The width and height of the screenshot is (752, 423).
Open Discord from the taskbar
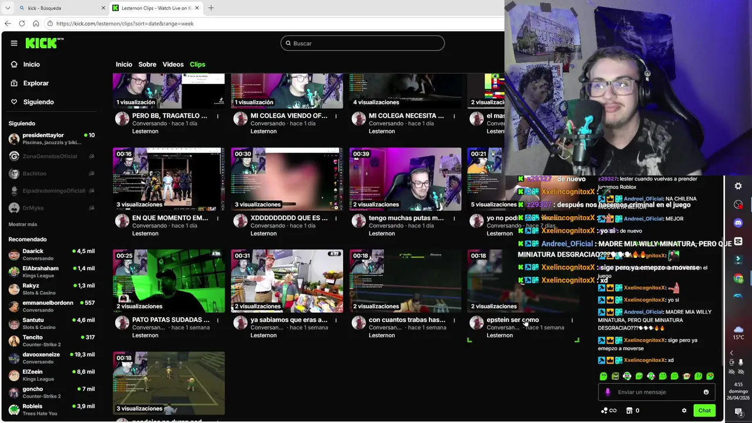click(x=738, y=223)
